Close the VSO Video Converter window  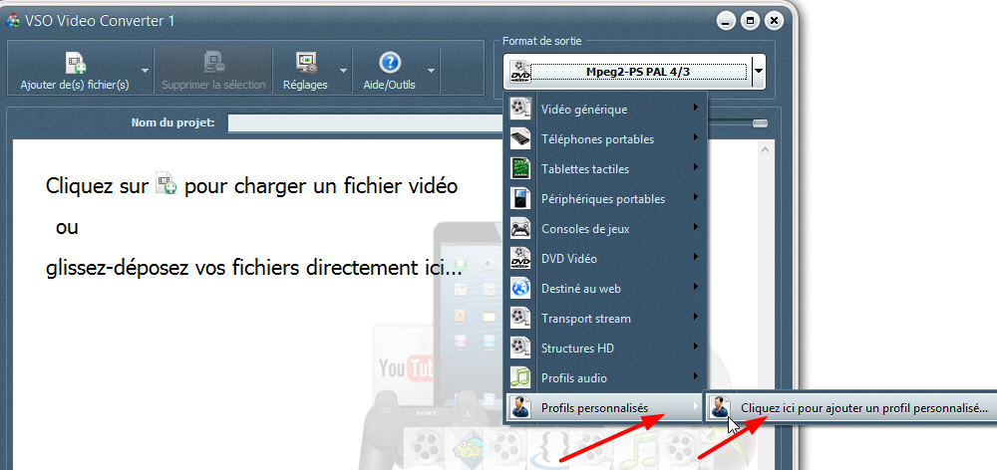click(x=774, y=21)
